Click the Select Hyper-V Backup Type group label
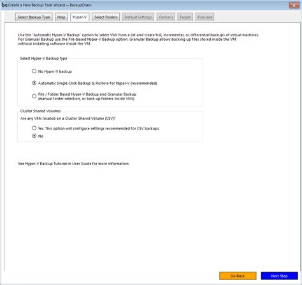302x285 pixels. pyautogui.click(x=43, y=58)
